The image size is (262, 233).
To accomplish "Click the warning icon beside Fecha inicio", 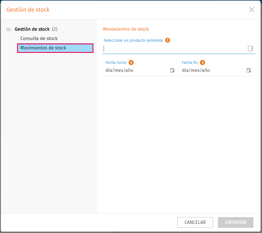I will (x=131, y=63).
